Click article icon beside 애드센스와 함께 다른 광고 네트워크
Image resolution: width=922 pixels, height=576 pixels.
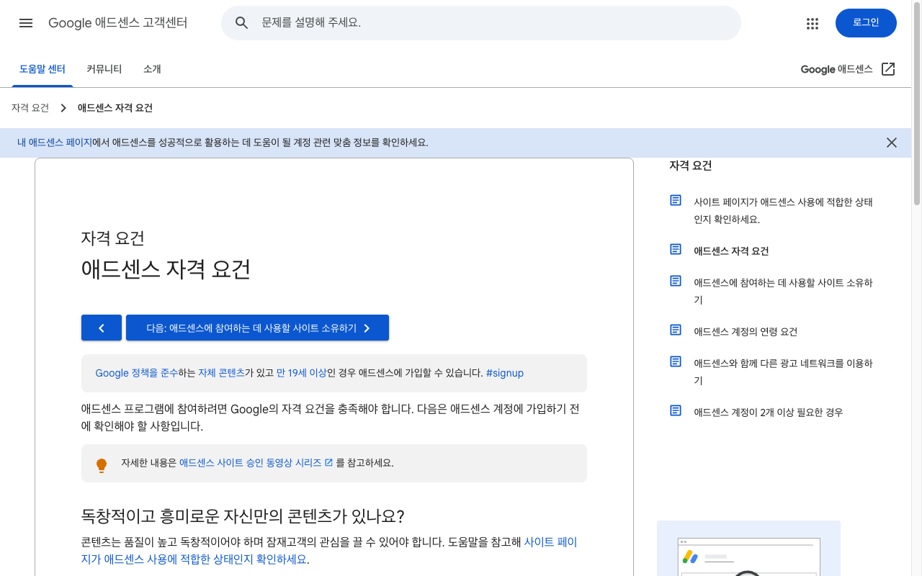[x=676, y=361]
